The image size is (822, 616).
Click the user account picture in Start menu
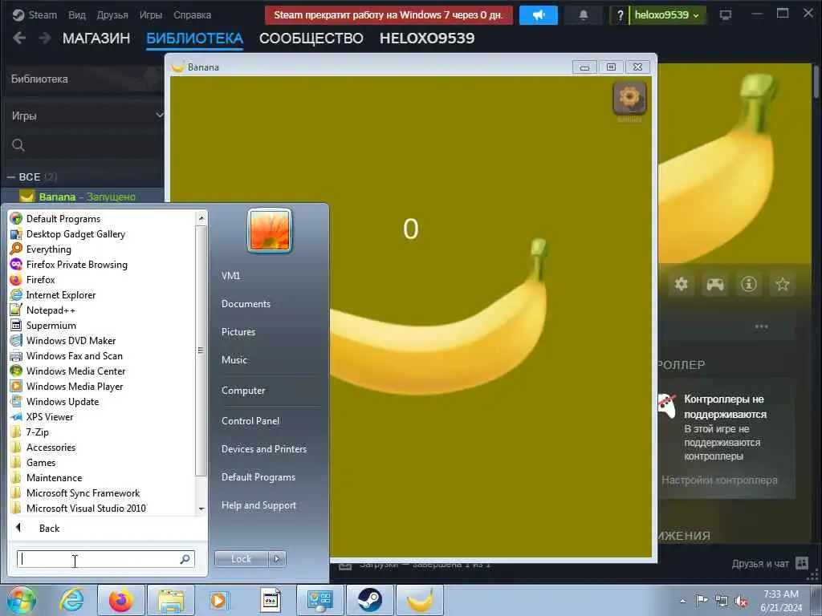click(x=270, y=230)
